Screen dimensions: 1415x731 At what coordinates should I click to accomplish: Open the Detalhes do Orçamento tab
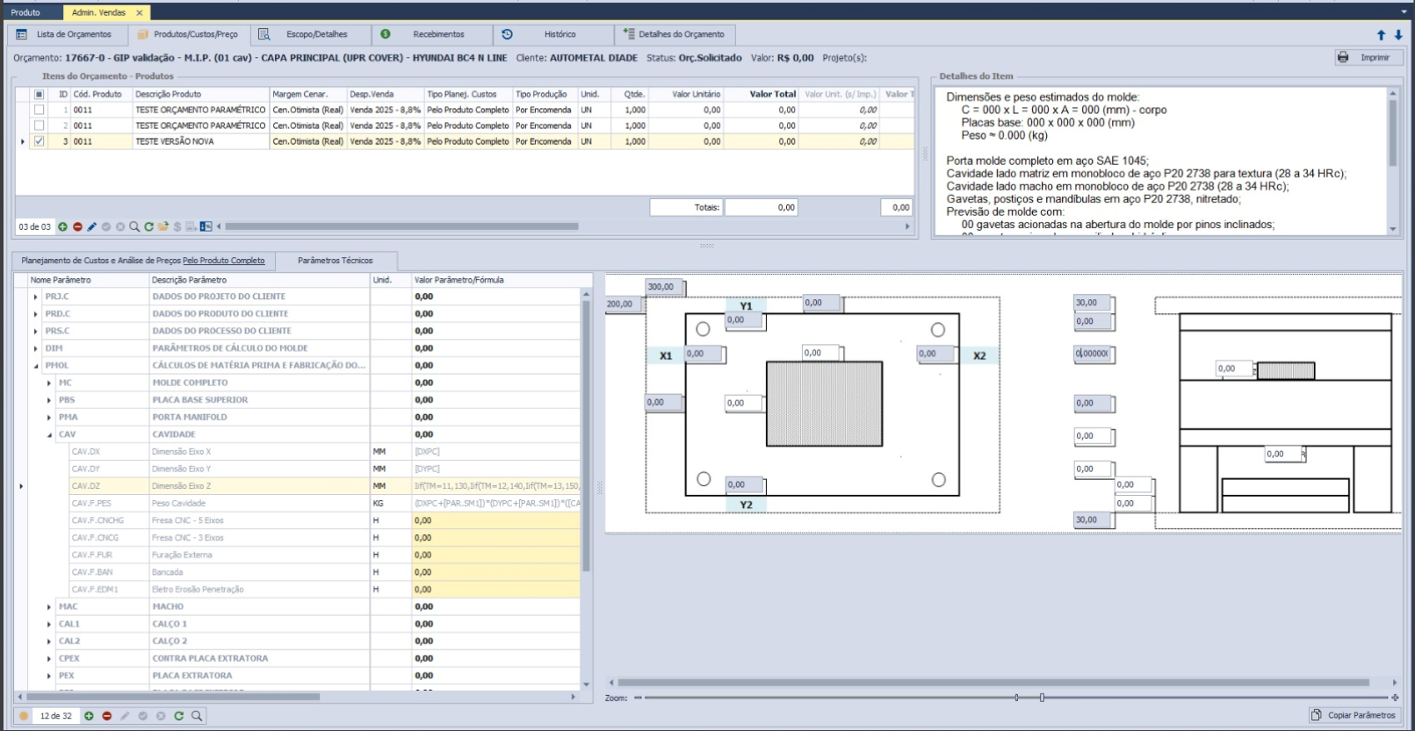pos(675,35)
